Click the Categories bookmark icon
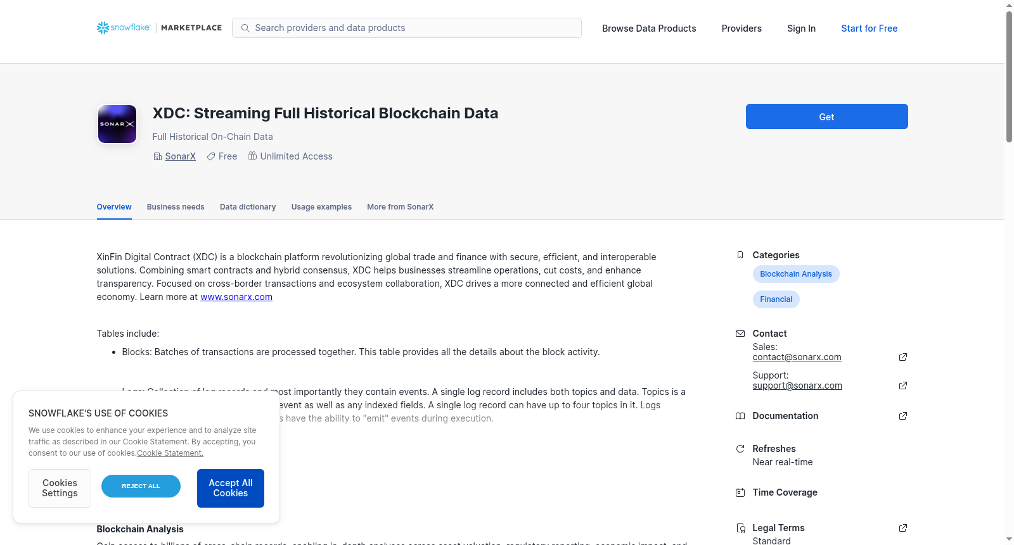The width and height of the screenshot is (1014, 545). click(x=740, y=255)
